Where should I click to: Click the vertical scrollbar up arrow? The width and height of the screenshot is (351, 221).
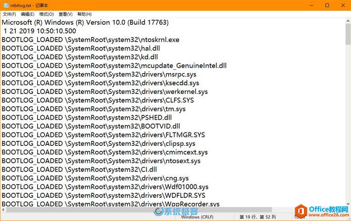[x=348, y=21]
